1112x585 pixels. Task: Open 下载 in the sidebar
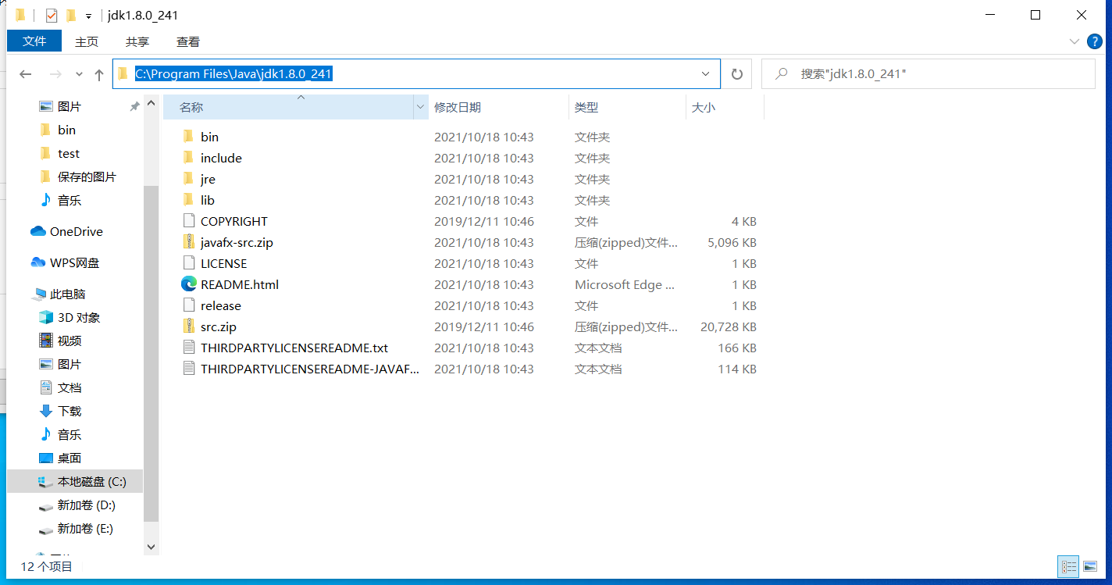(x=60, y=411)
